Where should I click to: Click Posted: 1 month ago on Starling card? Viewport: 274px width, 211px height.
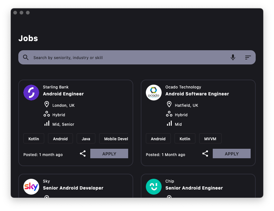pos(43,155)
